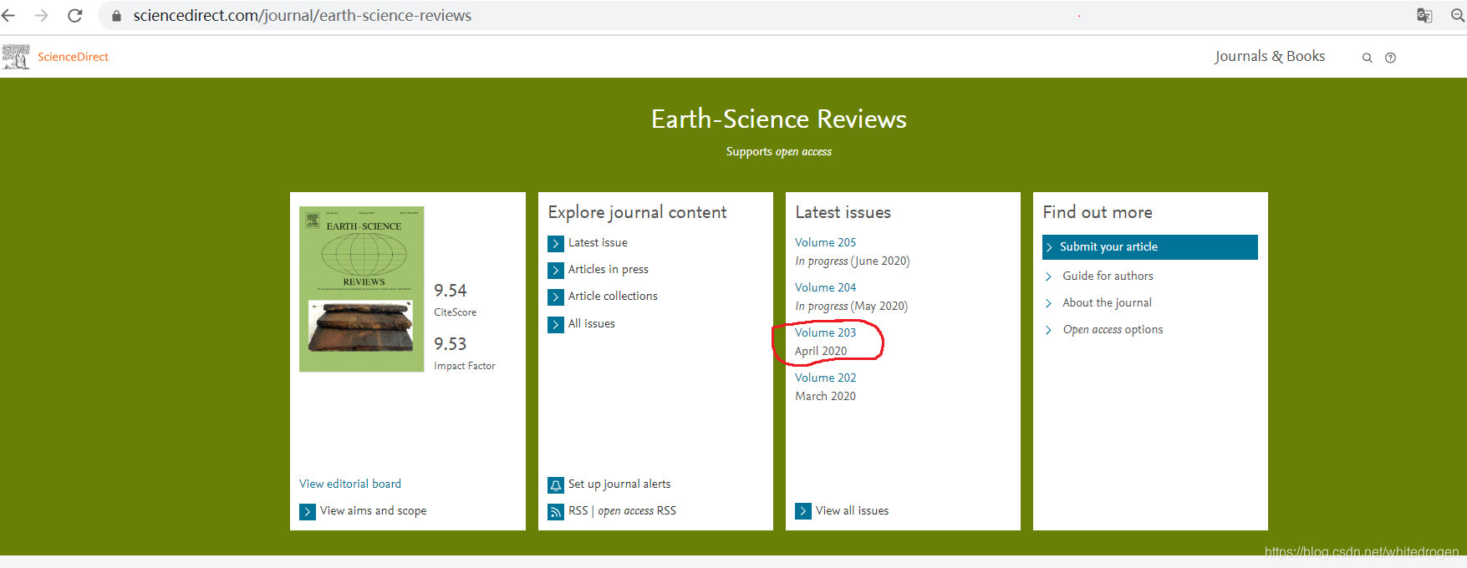Open the ScienceDirect search icon
Viewport: 1467px width, 568px height.
point(1368,58)
